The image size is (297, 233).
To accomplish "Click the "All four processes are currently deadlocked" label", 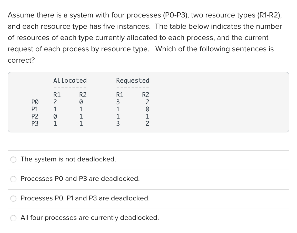I will (x=90, y=218).
